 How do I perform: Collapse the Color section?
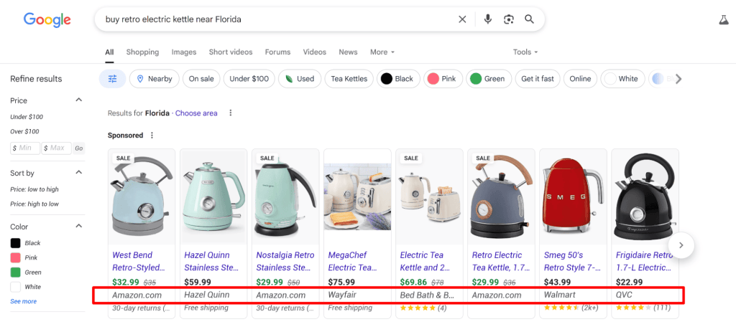point(79,226)
